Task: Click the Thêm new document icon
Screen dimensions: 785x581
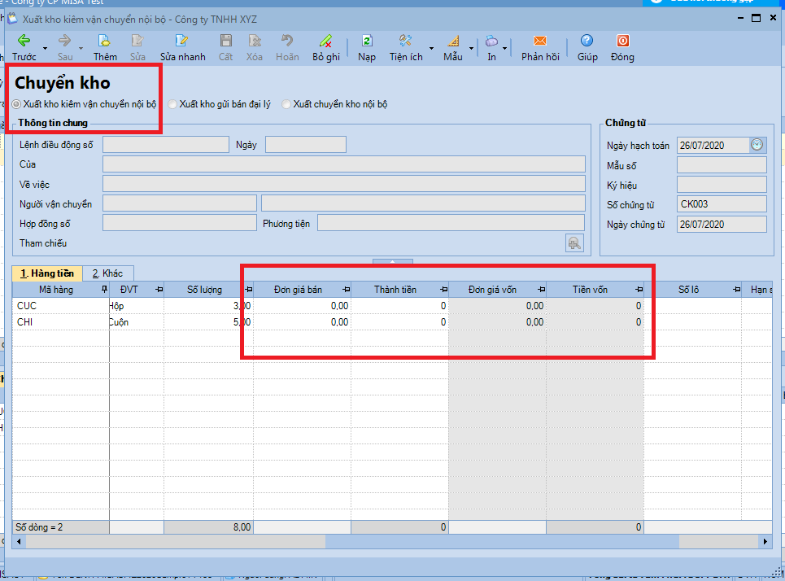Action: [104, 41]
